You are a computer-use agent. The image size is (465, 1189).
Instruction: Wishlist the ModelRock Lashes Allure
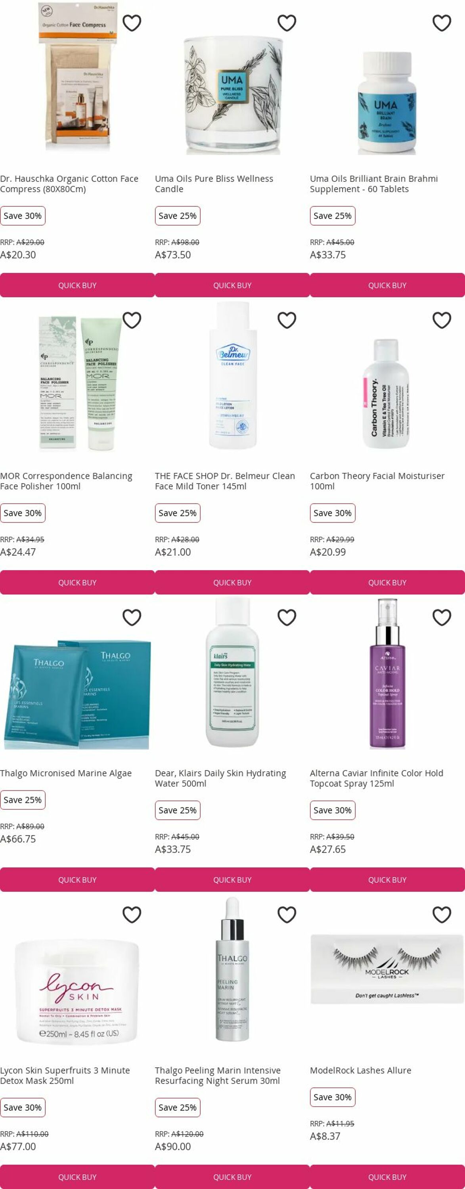pyautogui.click(x=442, y=915)
